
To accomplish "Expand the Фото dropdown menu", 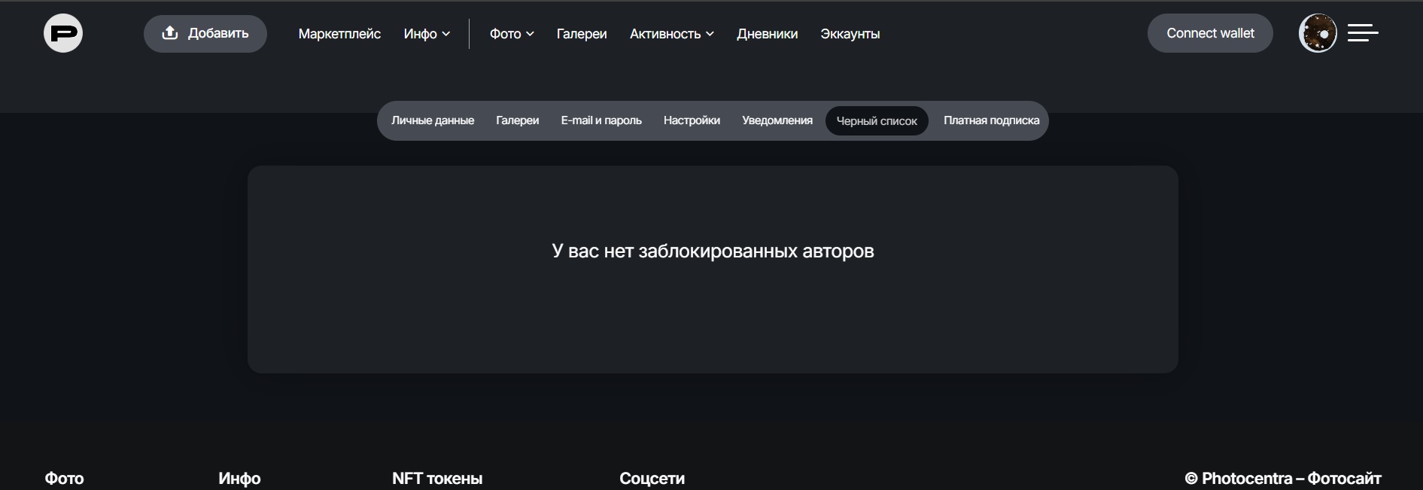I will (x=511, y=34).
